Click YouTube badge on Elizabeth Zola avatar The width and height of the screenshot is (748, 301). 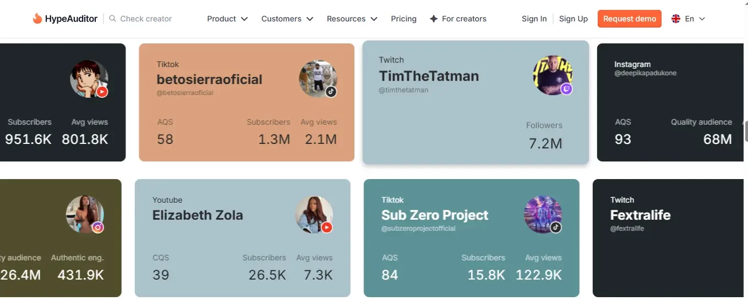pyautogui.click(x=327, y=227)
